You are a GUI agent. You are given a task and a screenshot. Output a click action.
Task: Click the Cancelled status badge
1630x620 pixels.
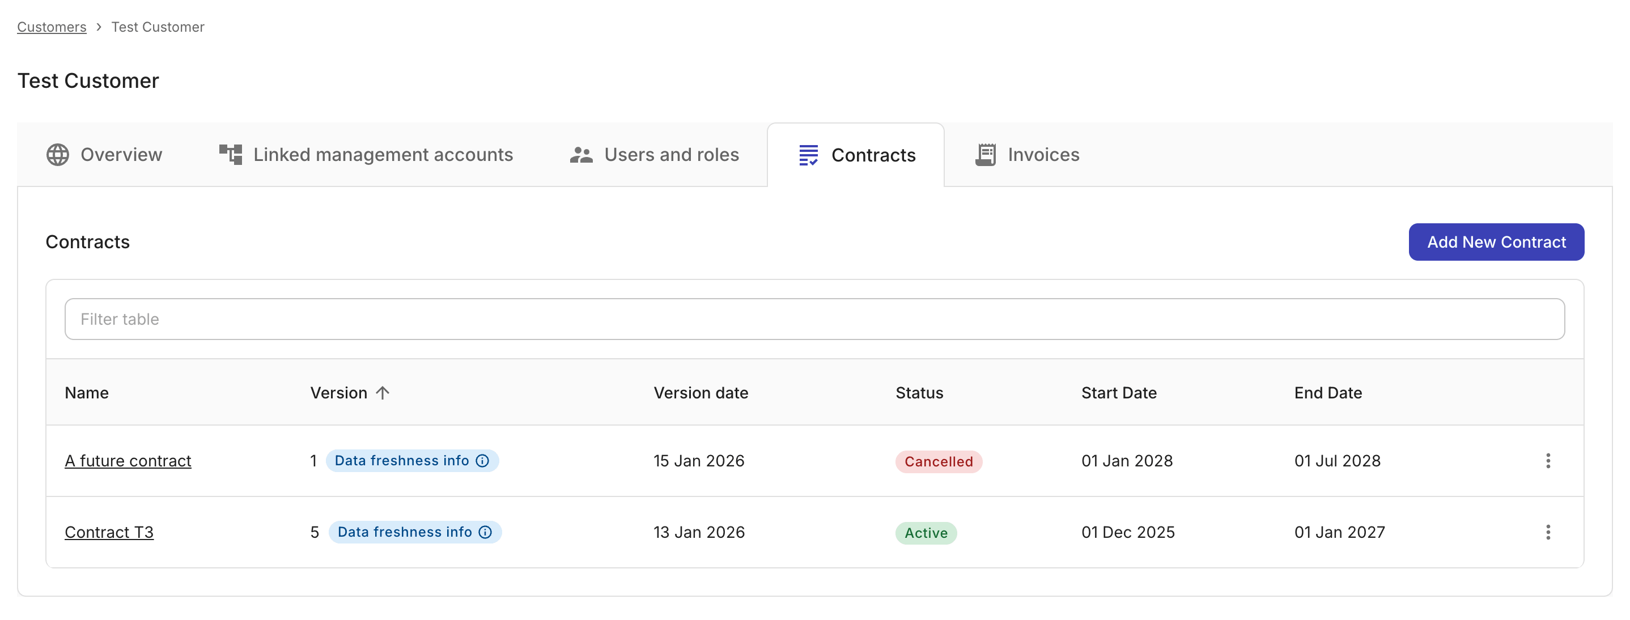coord(939,462)
